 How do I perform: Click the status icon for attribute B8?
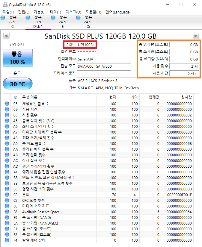pos(7,178)
